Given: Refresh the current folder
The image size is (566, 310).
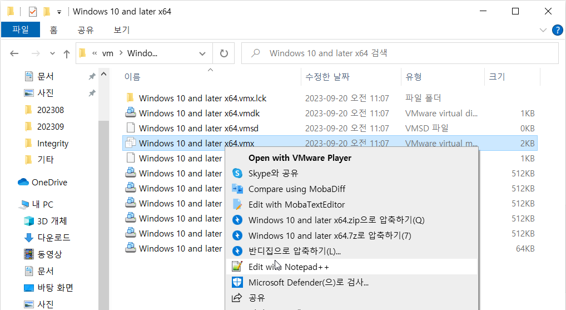Looking at the screenshot, I should (224, 53).
